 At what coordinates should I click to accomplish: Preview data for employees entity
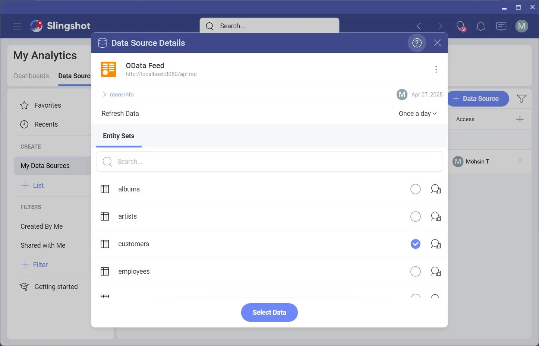point(435,272)
